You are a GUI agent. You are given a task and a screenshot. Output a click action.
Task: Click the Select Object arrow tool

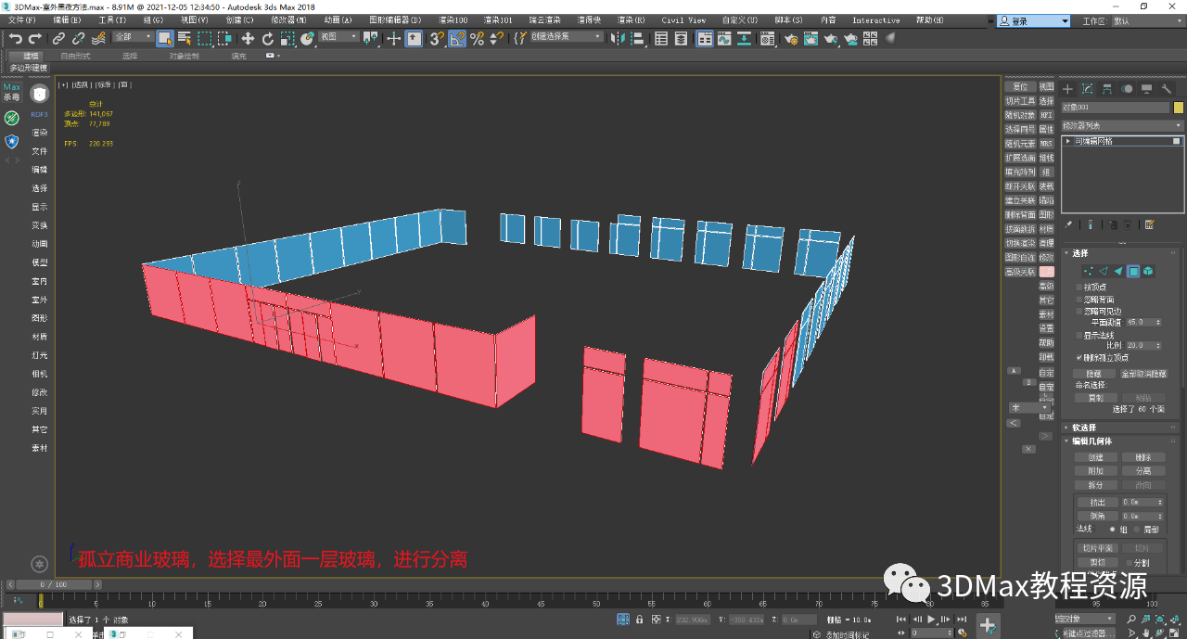point(164,38)
